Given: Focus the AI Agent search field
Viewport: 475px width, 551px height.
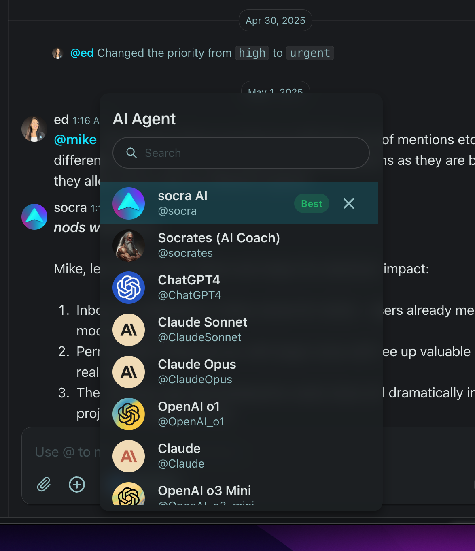Looking at the screenshot, I should 241,153.
